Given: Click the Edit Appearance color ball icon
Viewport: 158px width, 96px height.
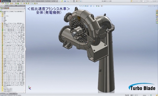Looking at the screenshot, I should click(97, 6).
